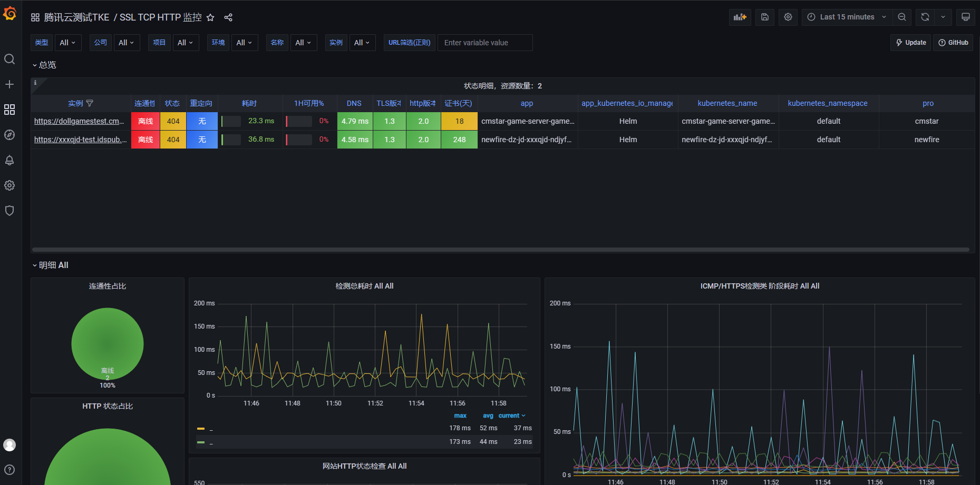
Task: Cycle the view mode monitor icon
Action: pyautogui.click(x=966, y=17)
